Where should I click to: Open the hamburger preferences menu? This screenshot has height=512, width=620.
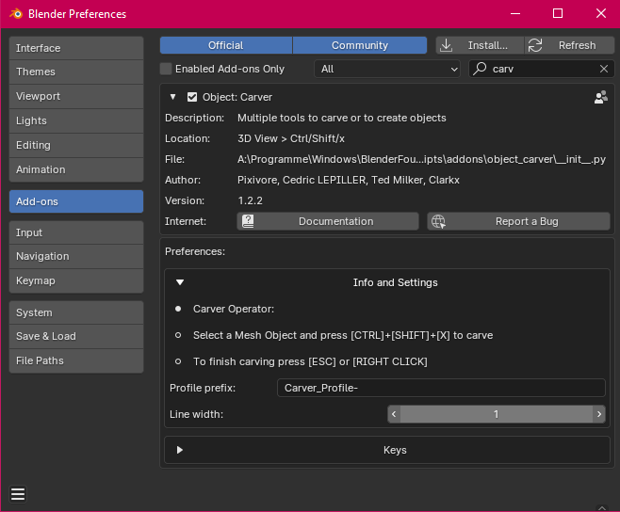(18, 494)
